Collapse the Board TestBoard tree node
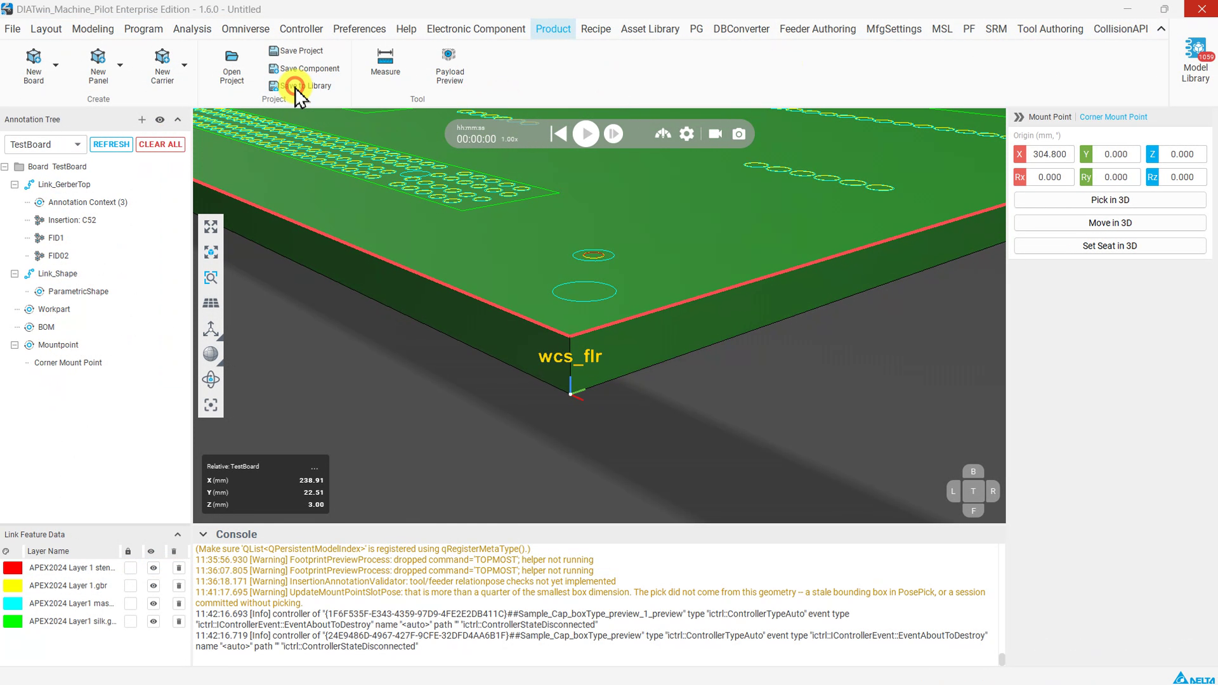1218x685 pixels. point(5,167)
